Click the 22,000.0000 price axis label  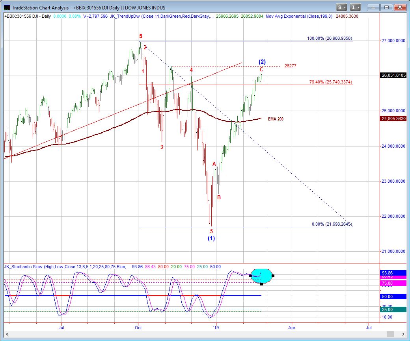point(393,216)
